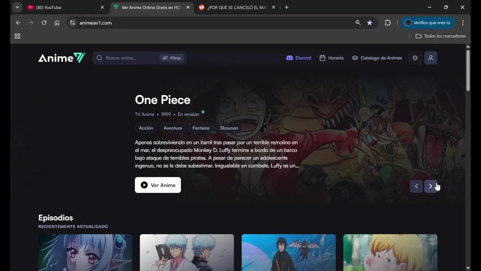Open the apps grid icon in bookmarks bar
The height and width of the screenshot is (271, 481).
(x=17, y=36)
